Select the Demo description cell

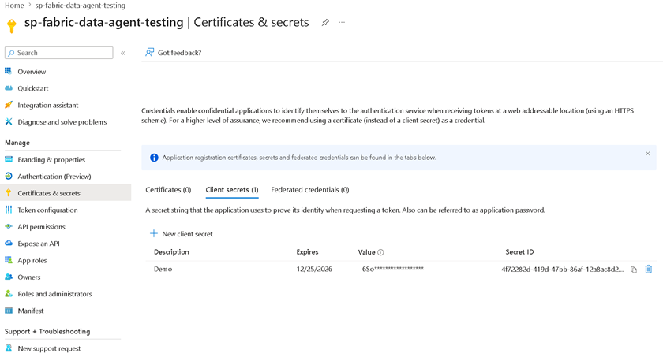click(163, 269)
